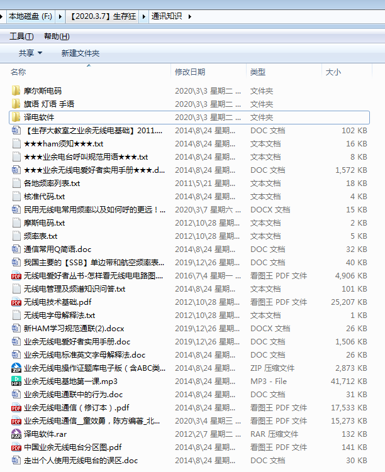
Task: Click the text icon of 频率表.txt
Action: 16,236
